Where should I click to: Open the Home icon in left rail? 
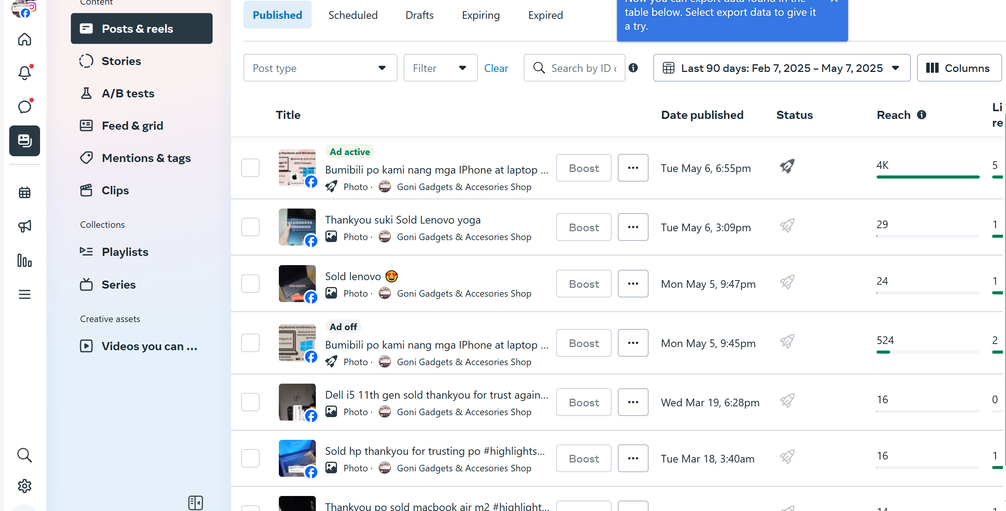pyautogui.click(x=25, y=39)
